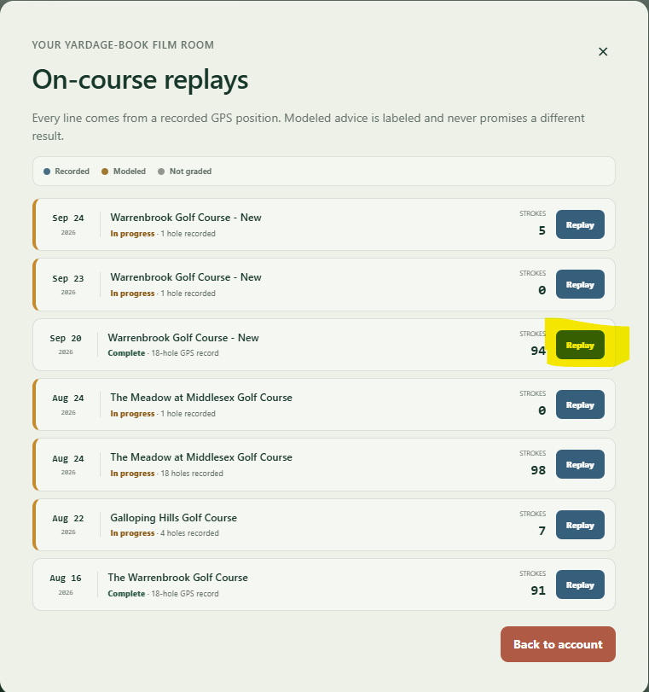
Task: Click the gray Not graded legend dot
Action: pyautogui.click(x=161, y=172)
